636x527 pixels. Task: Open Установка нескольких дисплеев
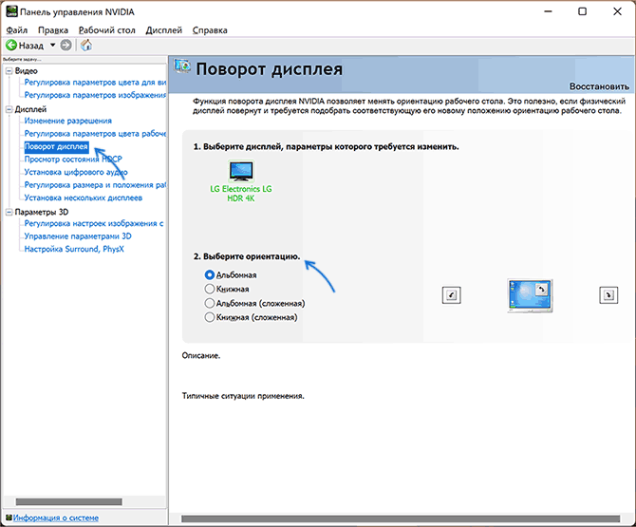pos(84,198)
